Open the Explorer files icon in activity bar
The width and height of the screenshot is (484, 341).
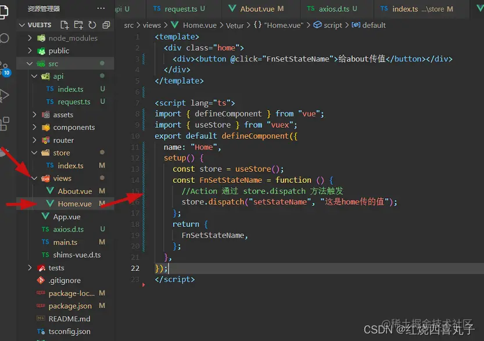coord(4,12)
